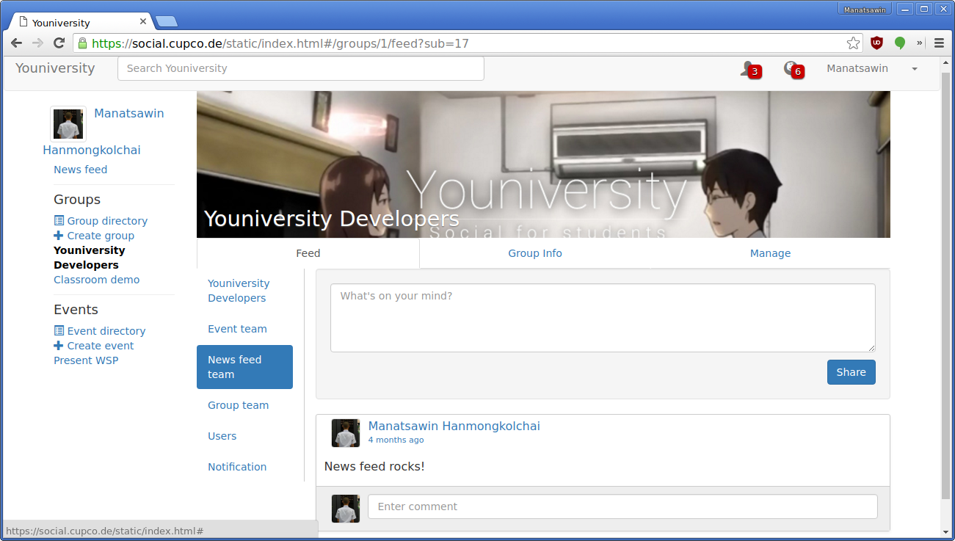Open the Create group link
955x541 pixels.
pyautogui.click(x=101, y=236)
